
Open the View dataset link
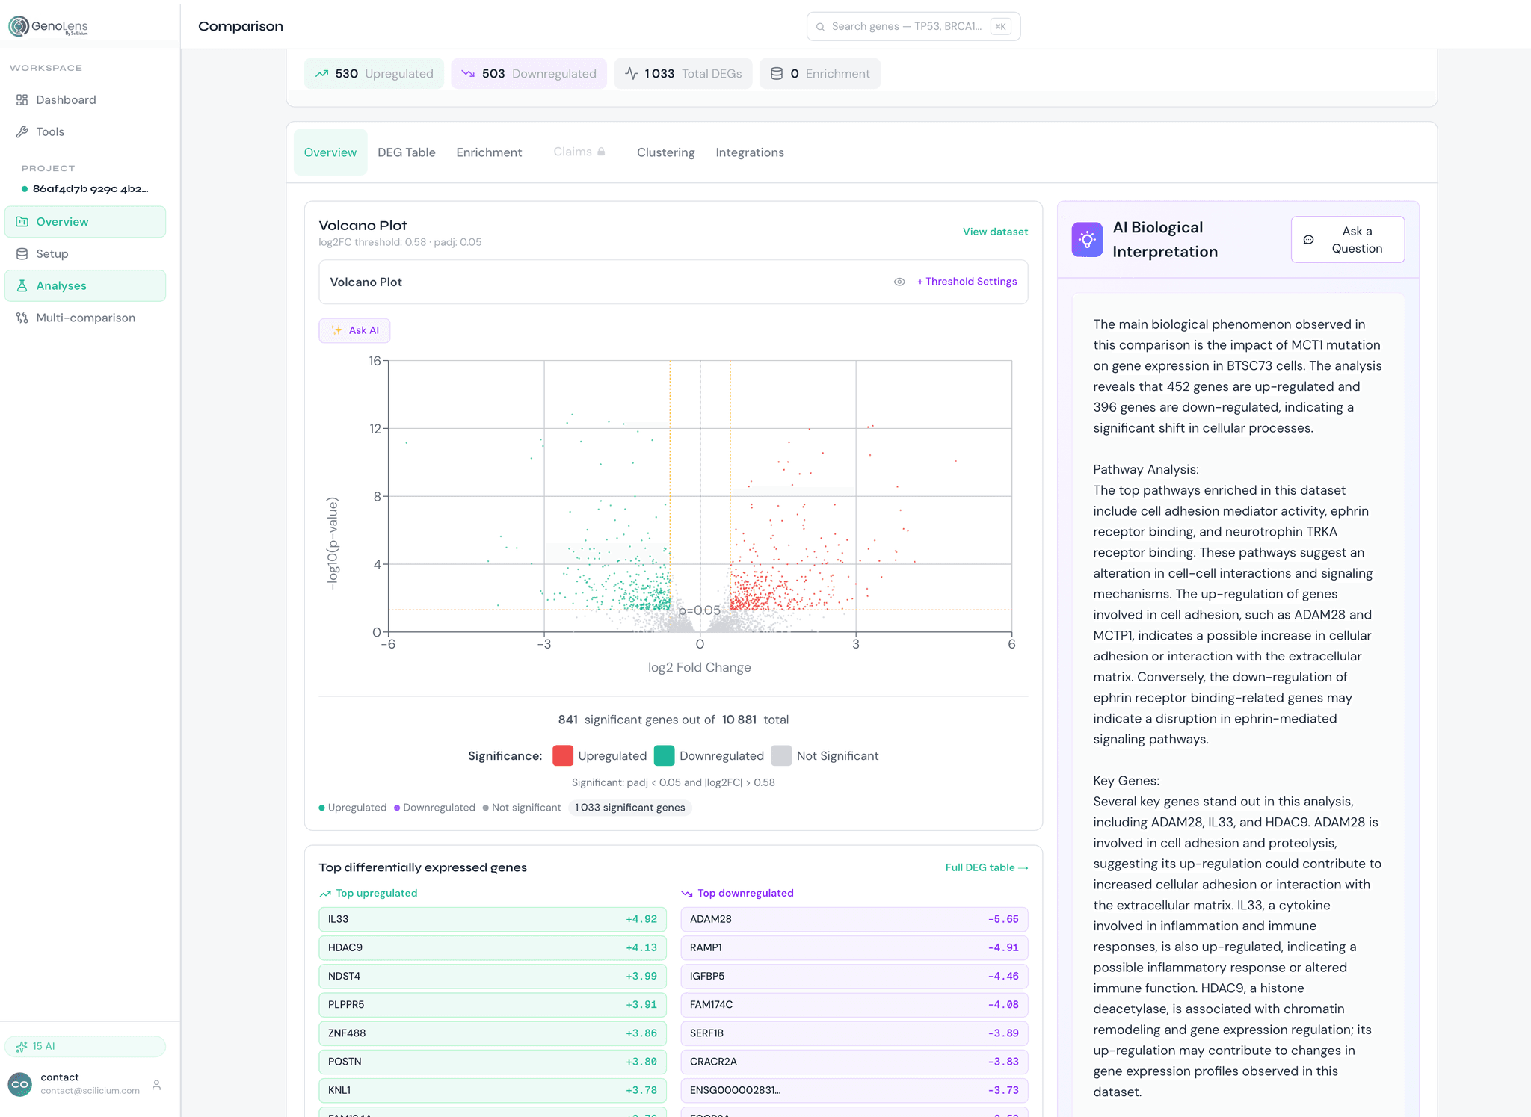[x=995, y=232]
